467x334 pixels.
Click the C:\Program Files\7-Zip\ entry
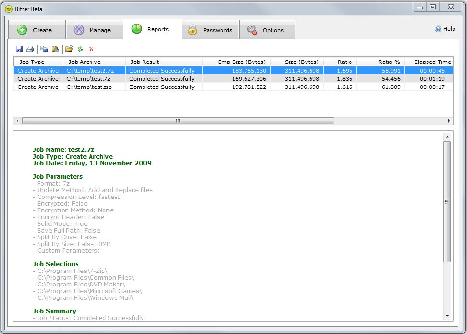pos(70,271)
